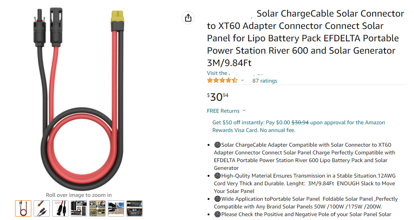Select the seventh thumbnail with power station
The height and width of the screenshot is (220, 414).
click(135, 208)
